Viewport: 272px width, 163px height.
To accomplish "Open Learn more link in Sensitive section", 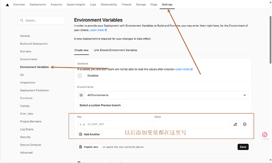I will click(184, 69).
